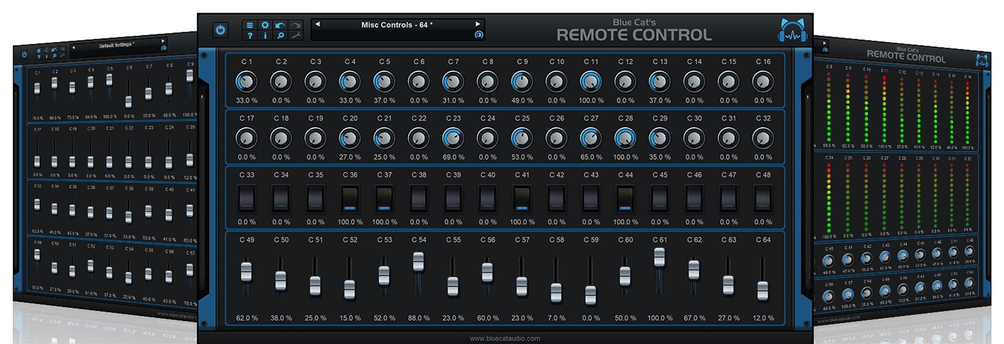Click the '62.0 %' value under C 49
Screen dimensions: 1004x344
246,318
